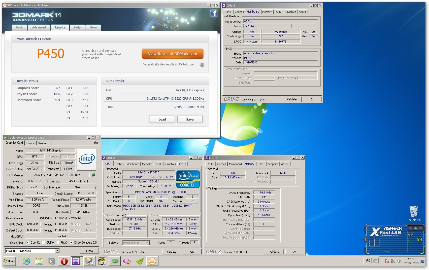Click the XFast LAN list icon left of green arrow
The height and width of the screenshot is (270, 429).
point(410,228)
